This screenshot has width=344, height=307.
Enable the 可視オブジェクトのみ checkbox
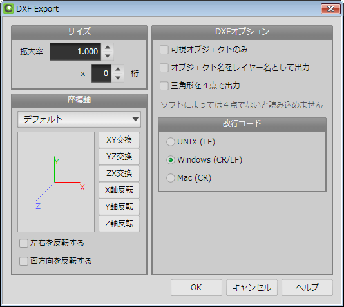point(164,50)
